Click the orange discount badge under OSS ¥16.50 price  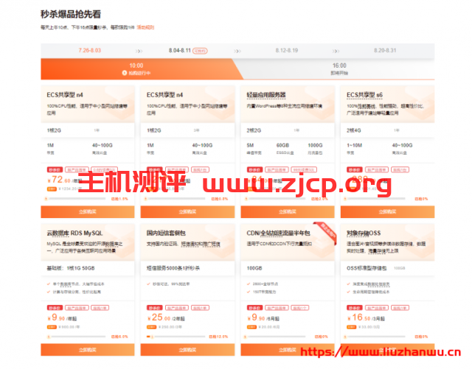click(351, 327)
